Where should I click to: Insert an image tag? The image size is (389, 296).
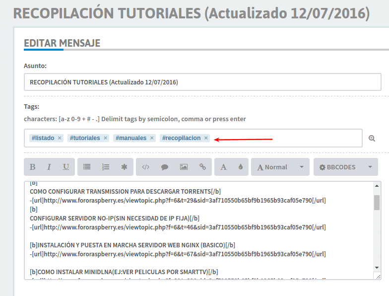[184, 167]
